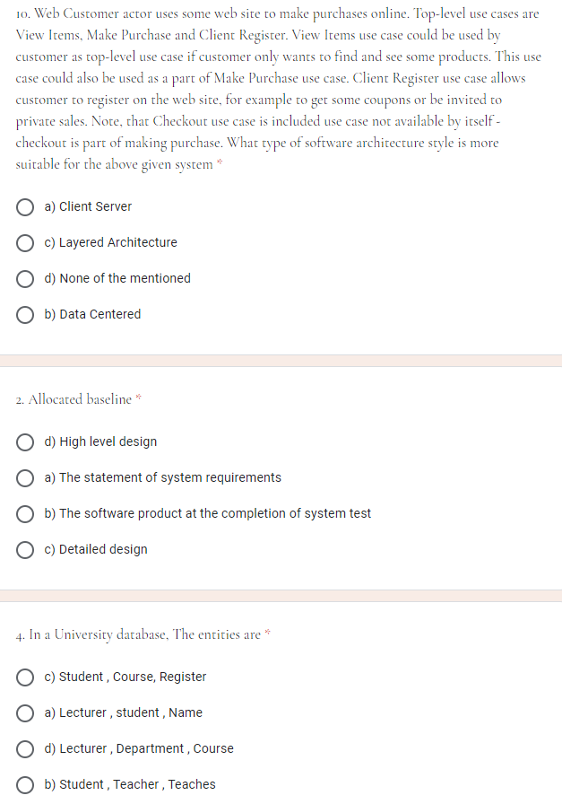Pick b) Student, Teacher, Teaches answer
This screenshot has width=562, height=804.
point(25,784)
